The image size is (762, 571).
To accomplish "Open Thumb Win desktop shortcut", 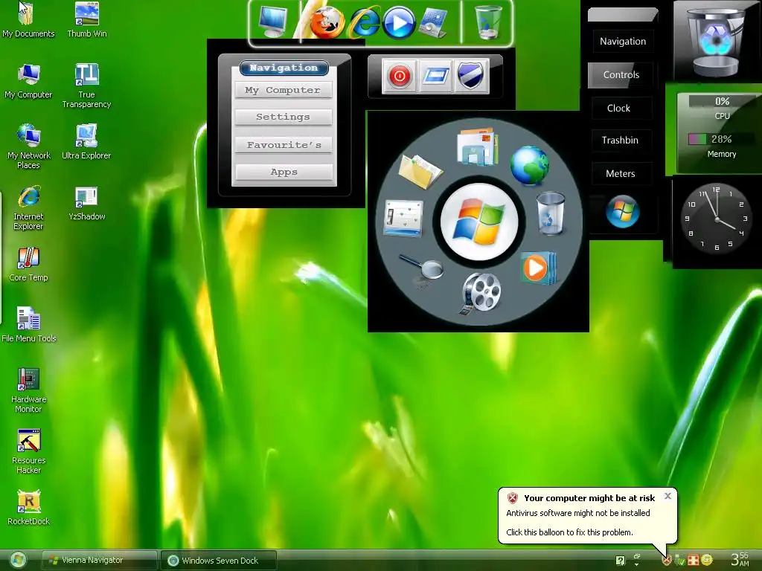I will (86, 20).
